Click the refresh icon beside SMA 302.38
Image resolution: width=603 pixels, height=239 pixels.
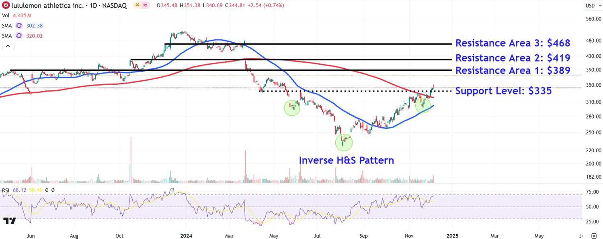click(x=19, y=25)
